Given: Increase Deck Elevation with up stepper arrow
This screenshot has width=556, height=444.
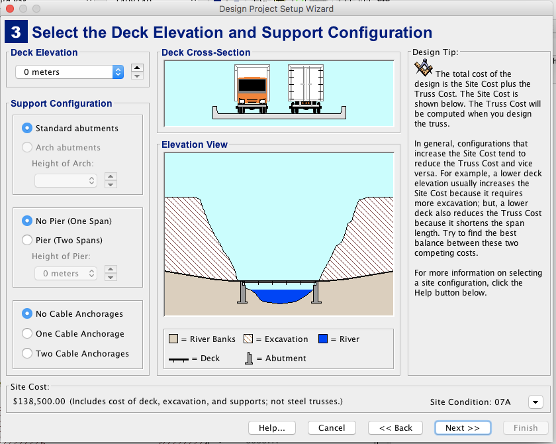Looking at the screenshot, I should [137, 68].
